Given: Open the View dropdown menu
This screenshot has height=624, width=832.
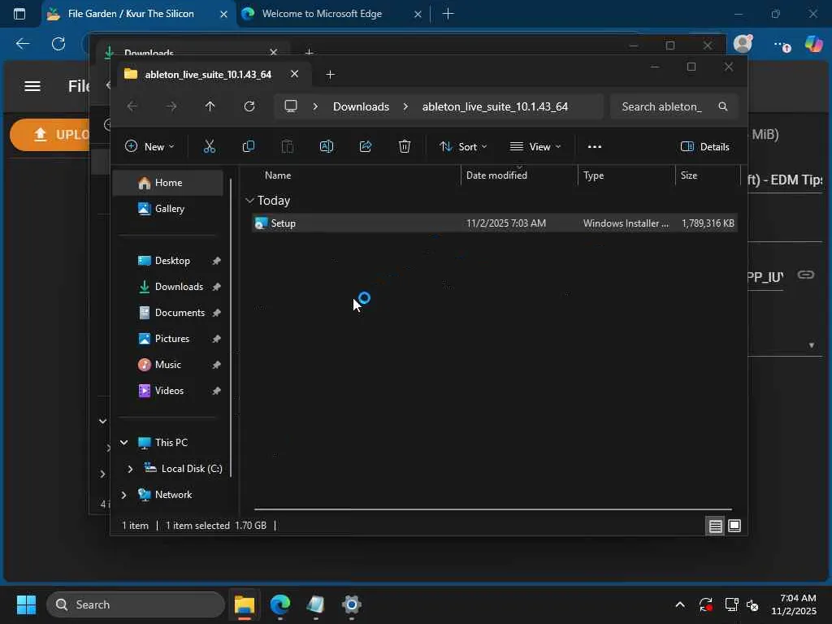Looking at the screenshot, I should point(535,146).
